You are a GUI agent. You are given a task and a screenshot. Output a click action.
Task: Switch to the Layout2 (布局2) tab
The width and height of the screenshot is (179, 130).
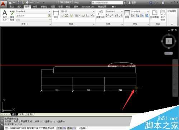[x=30, y=114]
